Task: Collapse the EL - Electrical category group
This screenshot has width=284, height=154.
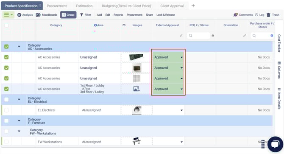Action: 19,99
